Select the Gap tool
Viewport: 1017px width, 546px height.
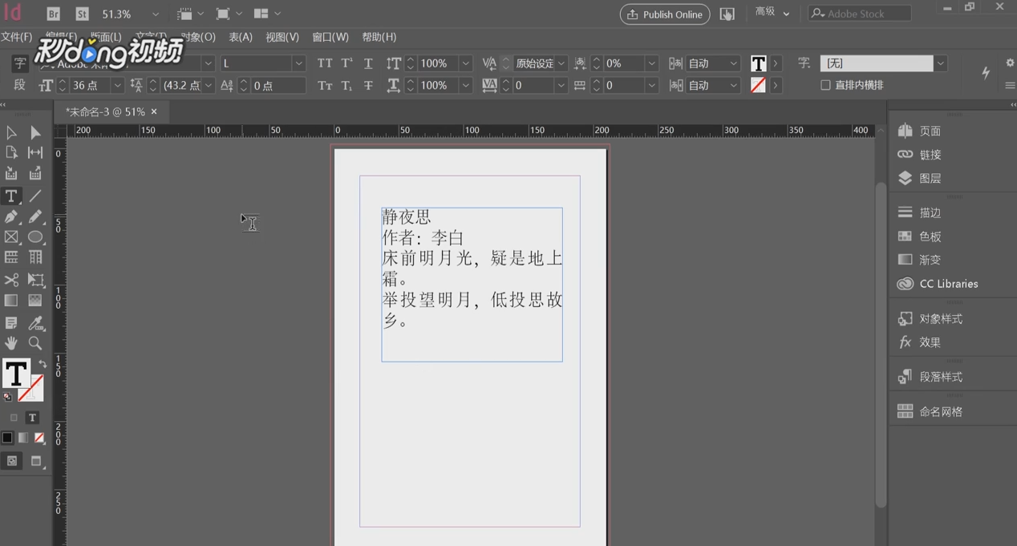35,152
